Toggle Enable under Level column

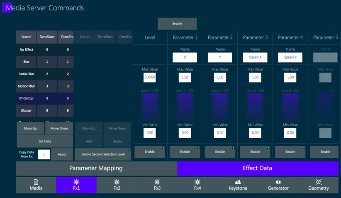(150, 152)
